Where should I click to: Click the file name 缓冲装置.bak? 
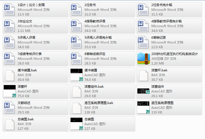click(x=27, y=70)
